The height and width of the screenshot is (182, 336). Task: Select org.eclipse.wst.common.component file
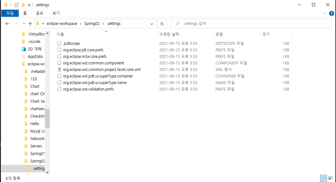pyautogui.click(x=93, y=63)
